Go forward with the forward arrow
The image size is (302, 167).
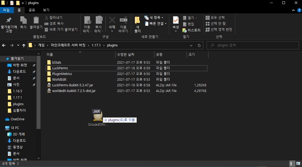(12, 45)
